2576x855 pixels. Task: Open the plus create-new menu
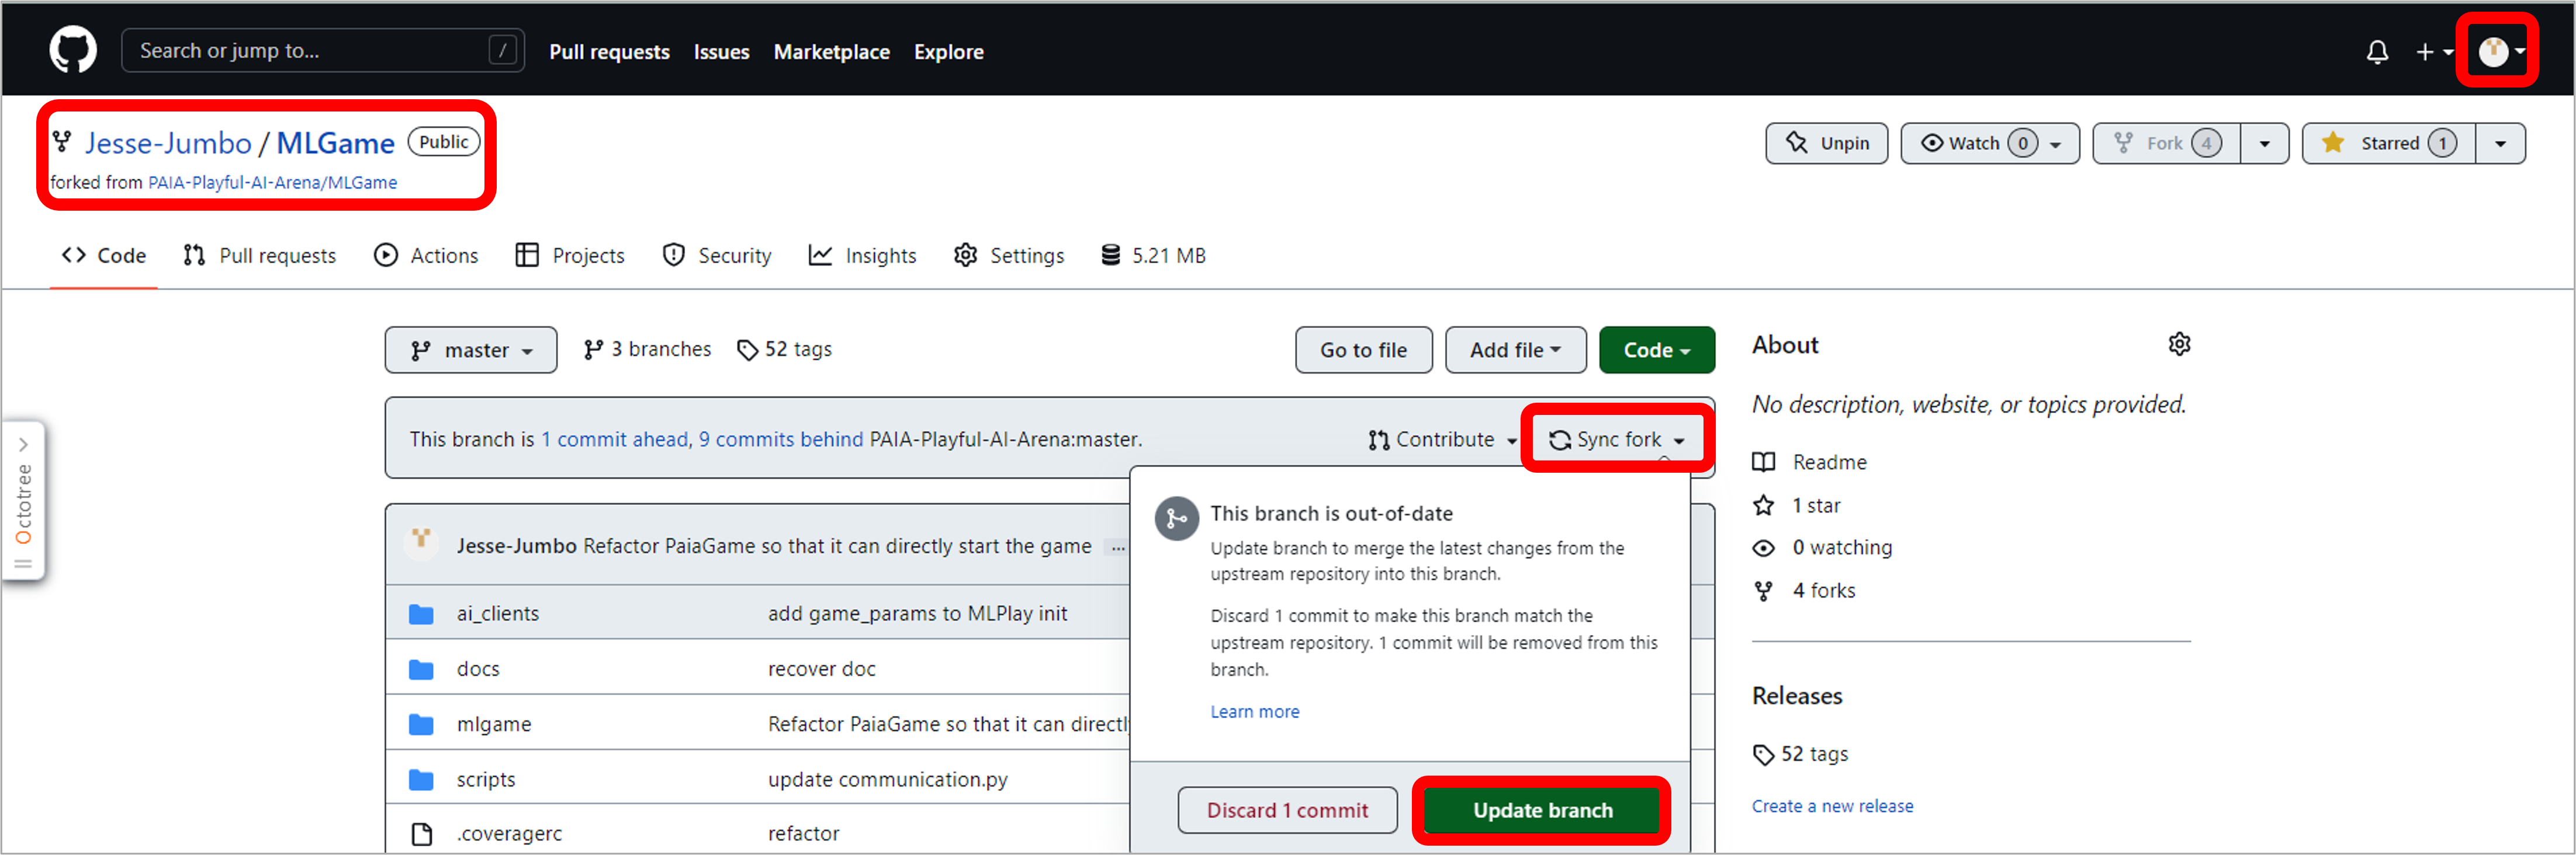[2433, 52]
